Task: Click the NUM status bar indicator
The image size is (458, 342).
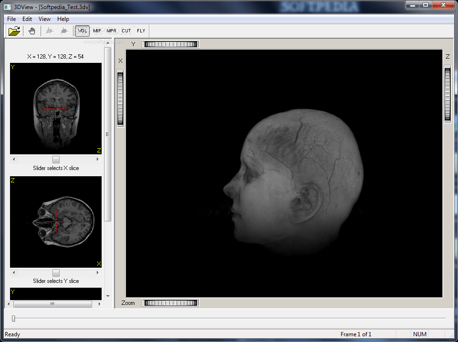Action: coord(420,334)
